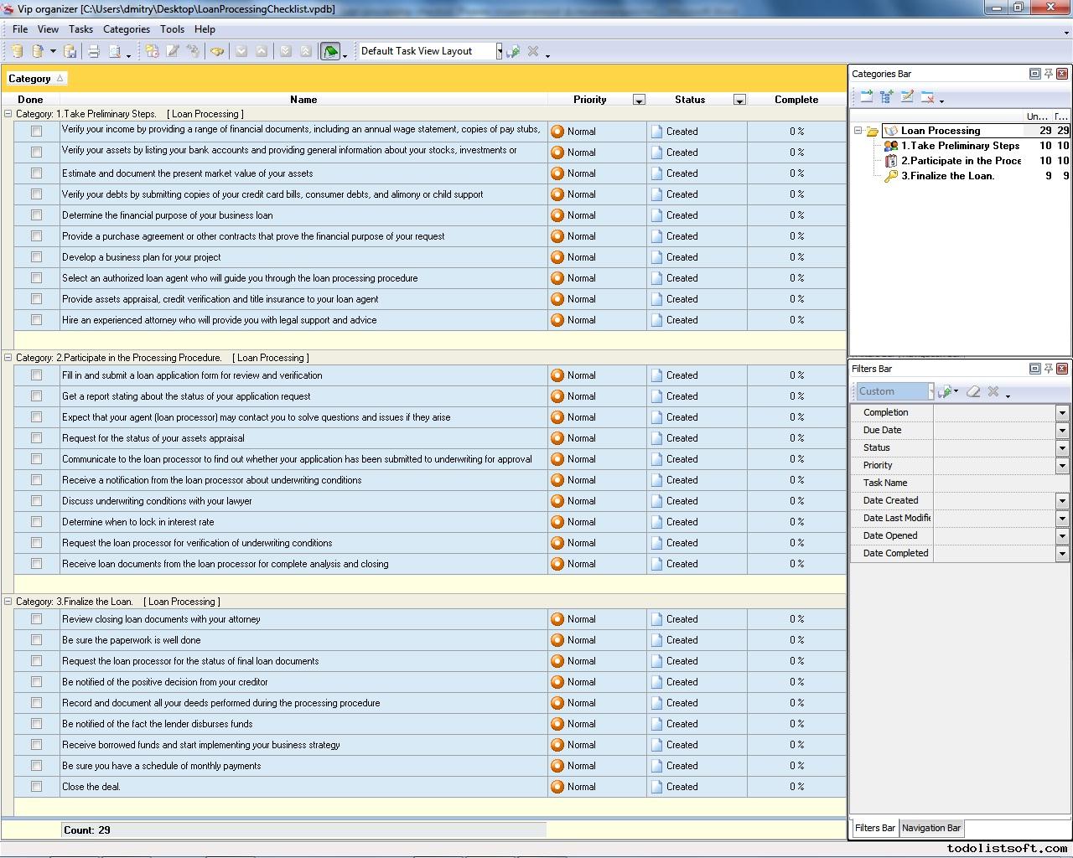Open the Categories menu

[126, 28]
